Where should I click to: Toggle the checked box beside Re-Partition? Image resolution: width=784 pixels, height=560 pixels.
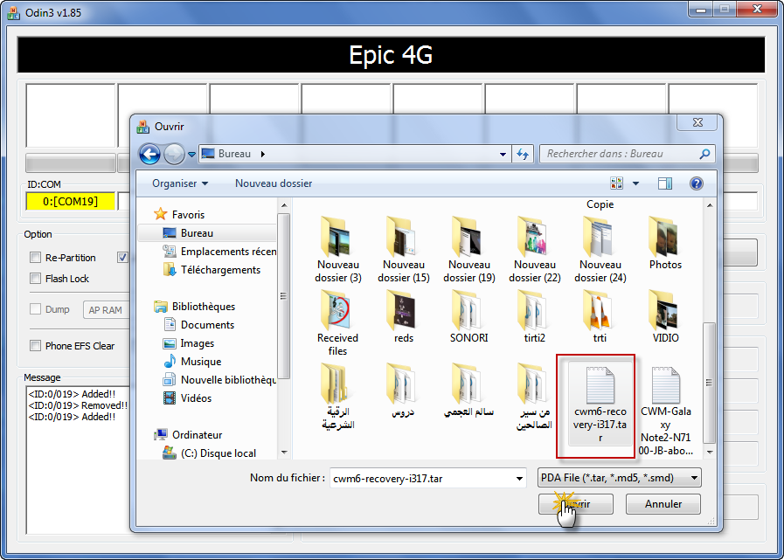point(122,258)
